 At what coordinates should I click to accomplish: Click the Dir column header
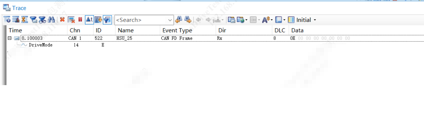click(222, 30)
